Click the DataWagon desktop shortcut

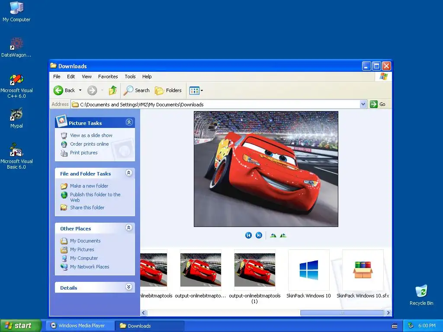point(16,47)
